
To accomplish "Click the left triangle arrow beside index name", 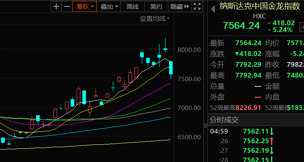I will (x=213, y=9).
